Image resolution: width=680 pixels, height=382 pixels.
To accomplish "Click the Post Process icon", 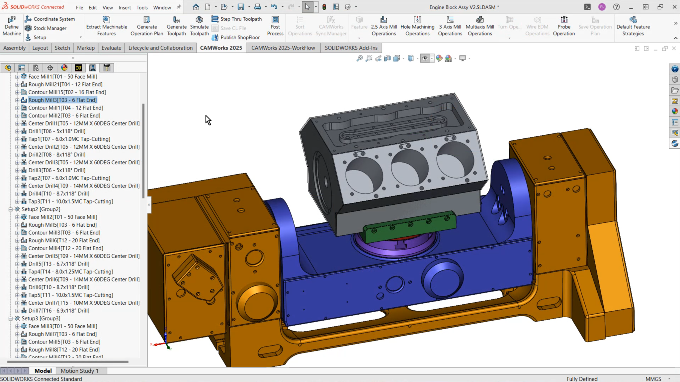I will 275,26.
